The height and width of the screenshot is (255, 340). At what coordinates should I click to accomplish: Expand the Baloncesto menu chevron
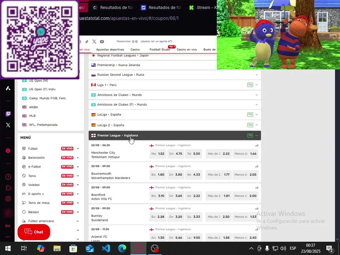tap(78, 158)
